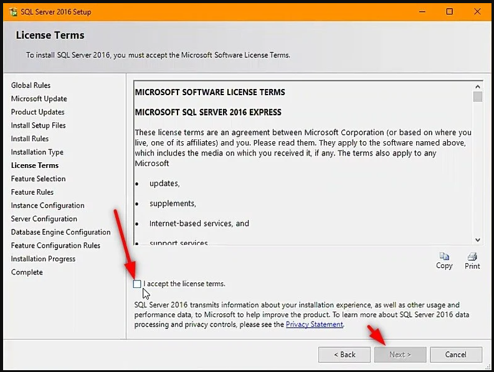The width and height of the screenshot is (494, 372).
Task: Click SQL Server Setup title bar icon
Action: pyautogui.click(x=13, y=12)
